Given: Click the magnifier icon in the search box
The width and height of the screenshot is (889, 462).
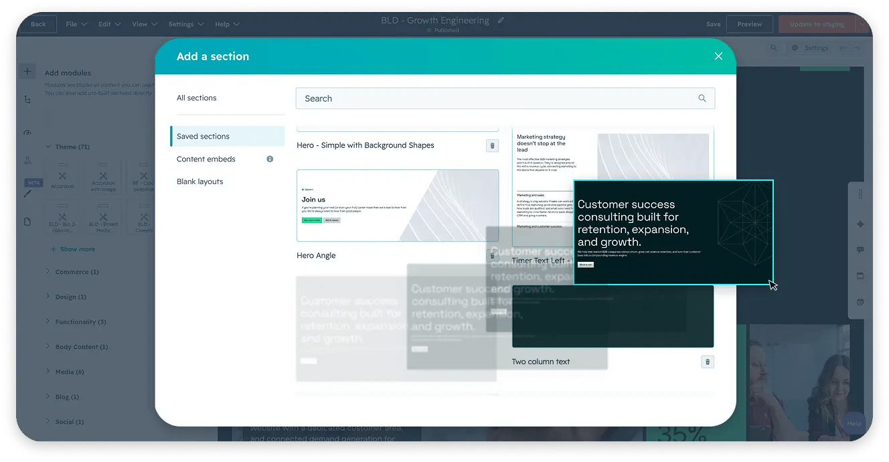Looking at the screenshot, I should [x=702, y=98].
